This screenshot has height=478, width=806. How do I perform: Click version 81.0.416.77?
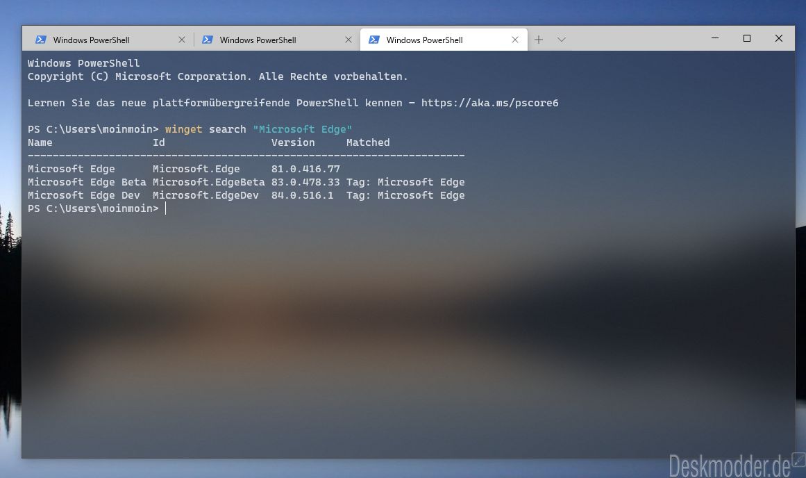click(306, 169)
